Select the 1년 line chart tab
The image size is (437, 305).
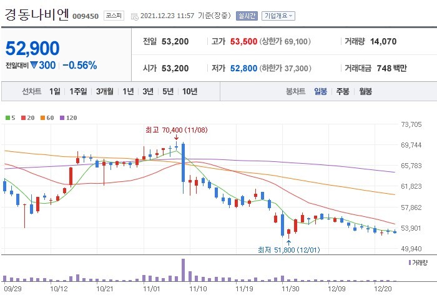128,91
